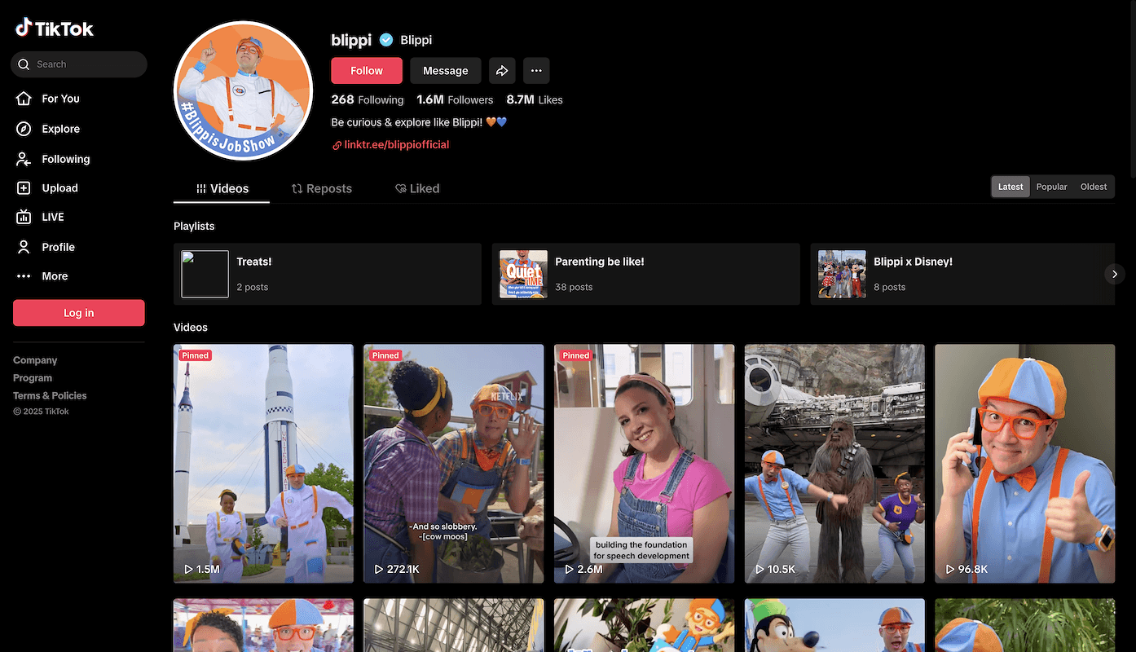1136x652 pixels.
Task: Keep sorting on Latest
Action: click(1010, 186)
